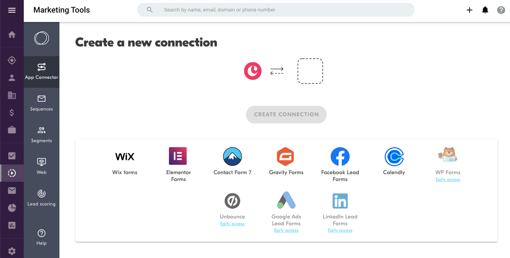Open the hamburger menu
This screenshot has height=258, width=510.
(x=12, y=10)
